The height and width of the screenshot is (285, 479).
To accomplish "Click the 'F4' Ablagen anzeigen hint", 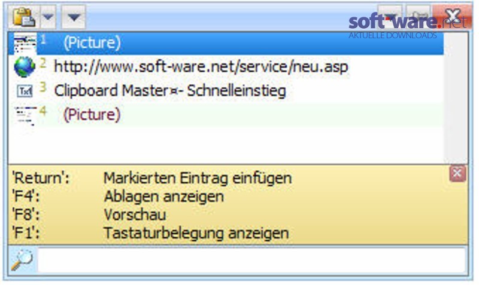I will pyautogui.click(x=118, y=197).
